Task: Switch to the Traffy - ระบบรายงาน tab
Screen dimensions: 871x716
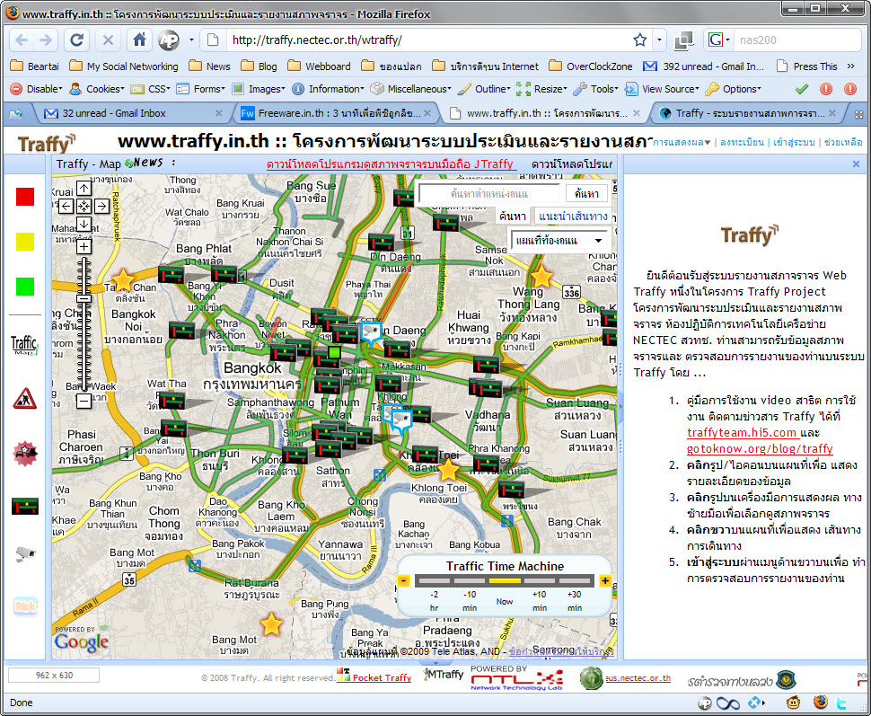Action: tap(749, 113)
